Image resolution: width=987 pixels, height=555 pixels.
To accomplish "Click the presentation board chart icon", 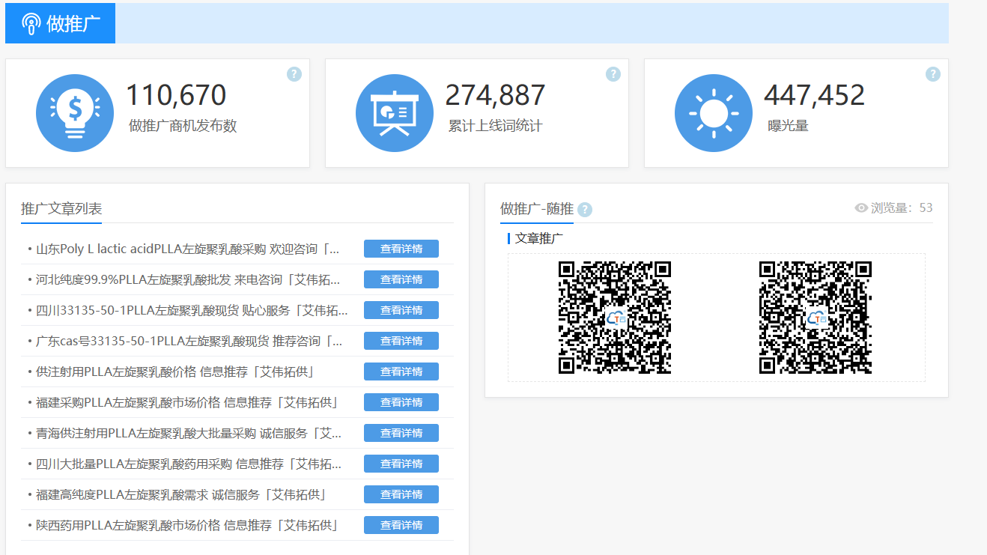I will [395, 113].
